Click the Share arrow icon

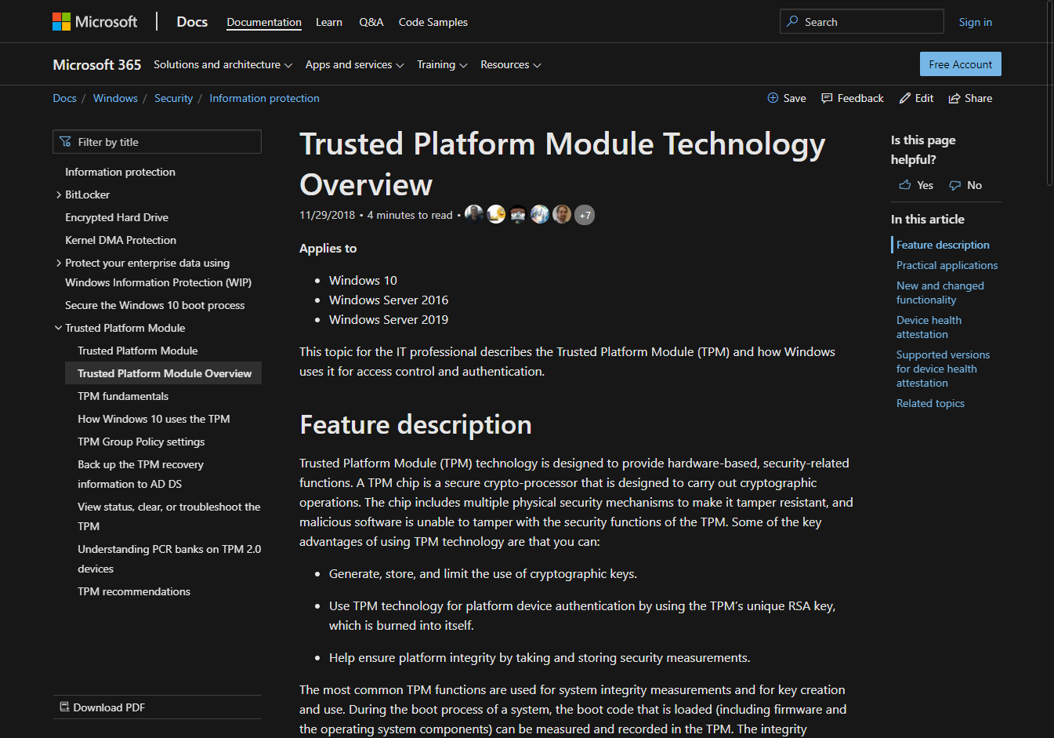[954, 98]
